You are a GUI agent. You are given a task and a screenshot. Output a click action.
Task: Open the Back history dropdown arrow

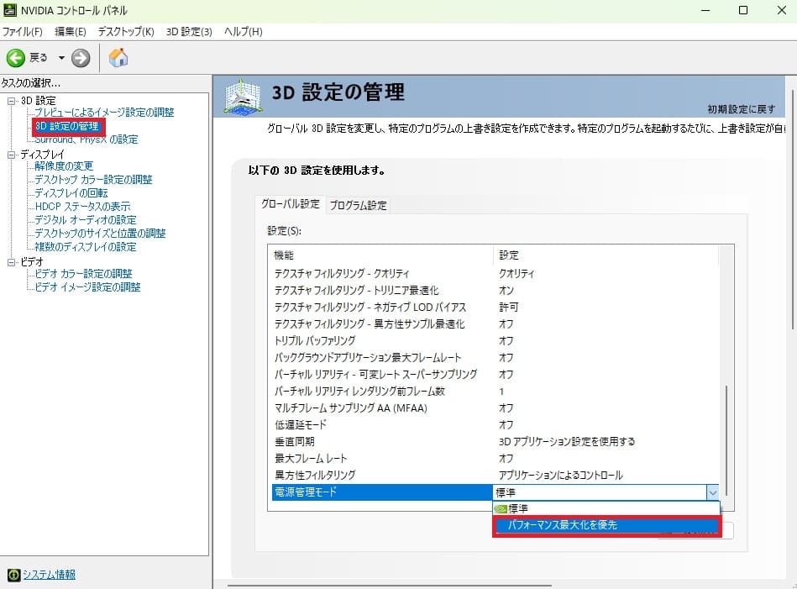(61, 58)
